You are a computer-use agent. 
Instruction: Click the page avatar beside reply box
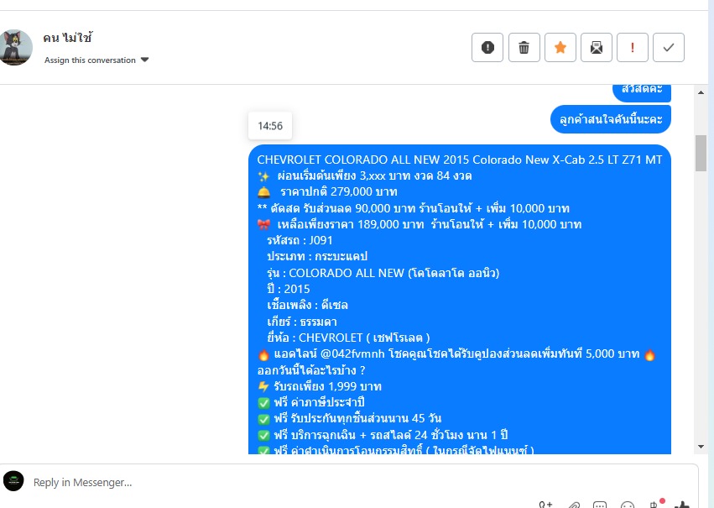coord(13,481)
